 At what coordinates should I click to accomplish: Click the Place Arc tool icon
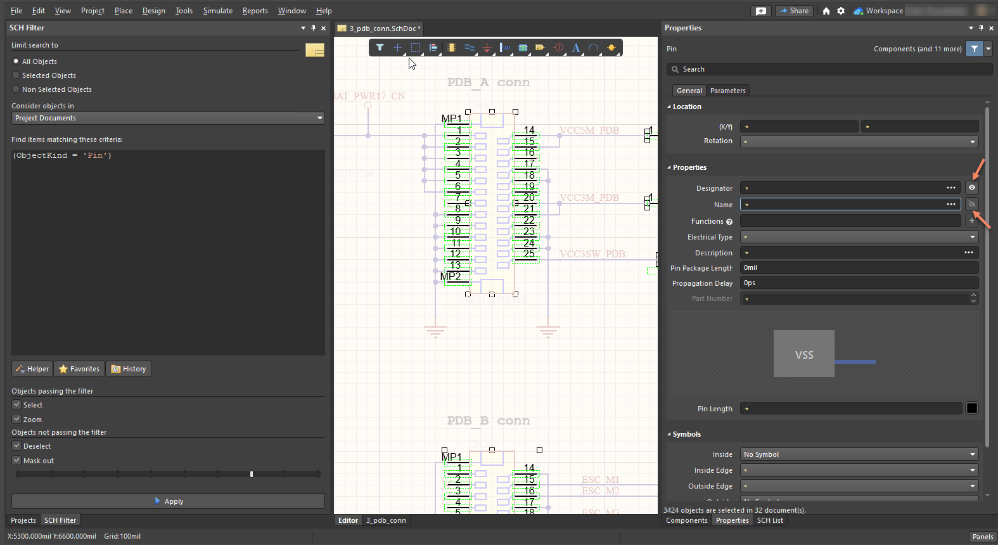coord(593,48)
